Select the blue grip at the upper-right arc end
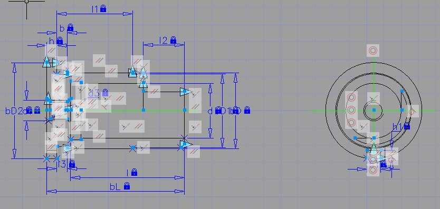Image resolution: width=440 pixels, height=209 pixels. [x=402, y=91]
